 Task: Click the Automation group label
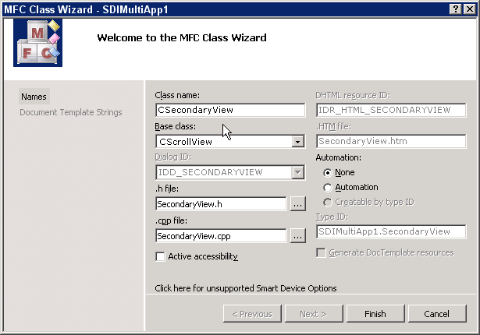click(338, 157)
